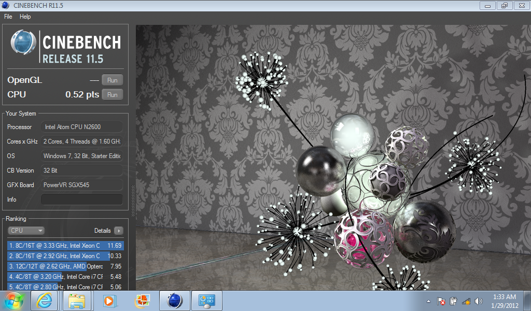Restore down the Cinebench window
This screenshot has width=531, height=311.
pos(505,5)
